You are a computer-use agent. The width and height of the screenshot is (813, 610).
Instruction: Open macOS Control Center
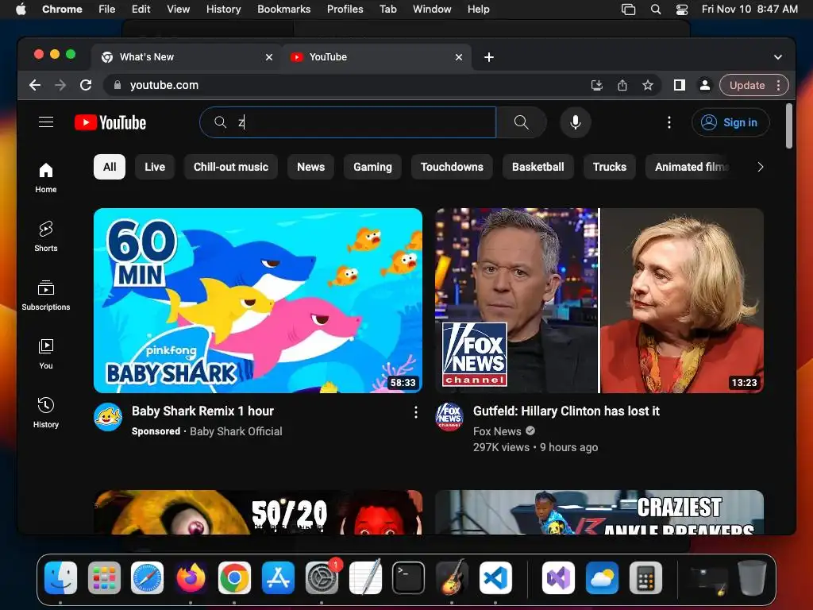pos(682,10)
